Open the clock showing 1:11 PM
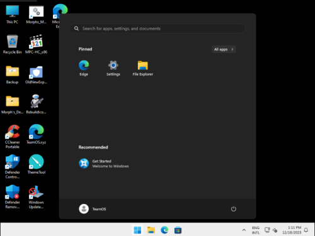This screenshot has height=236, width=315. 292,230
